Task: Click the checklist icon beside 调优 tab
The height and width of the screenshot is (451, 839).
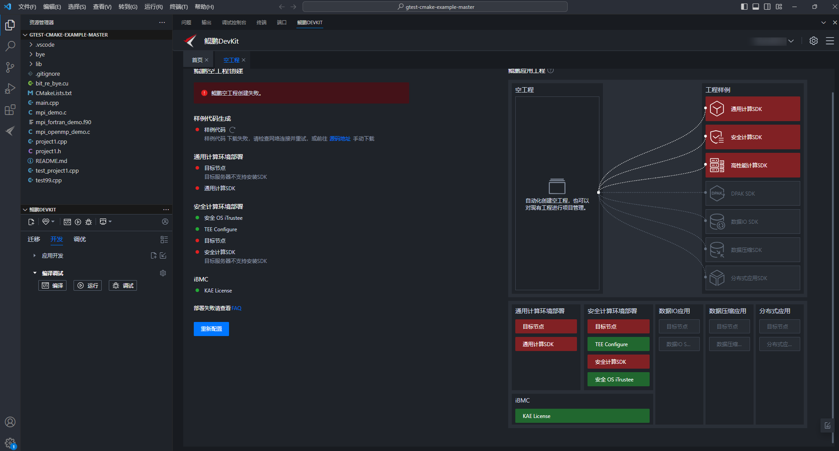Action: coord(164,240)
